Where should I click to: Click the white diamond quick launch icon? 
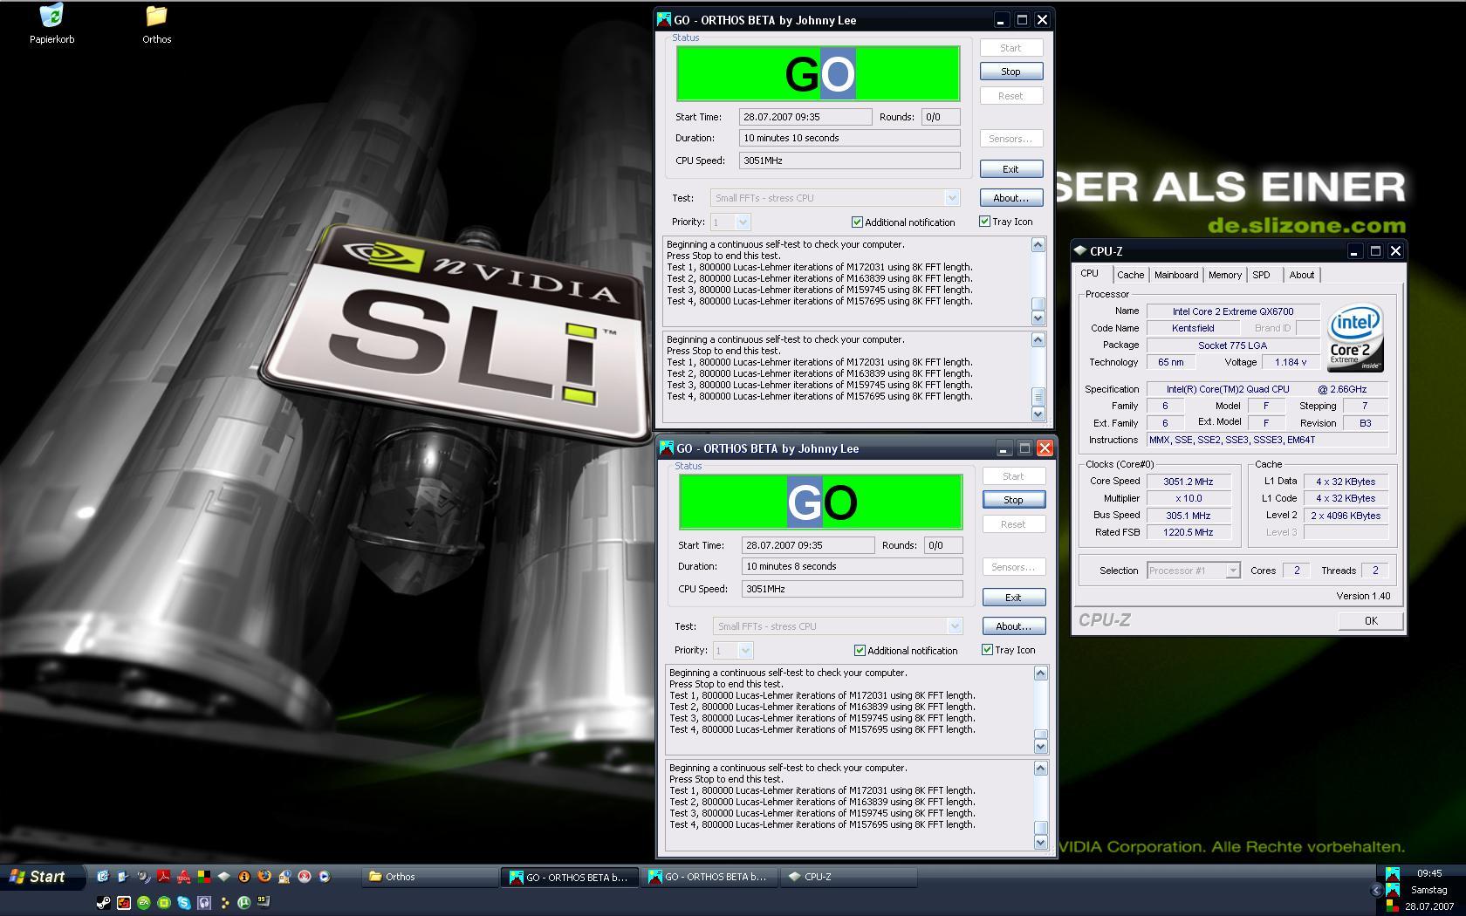pyautogui.click(x=224, y=876)
